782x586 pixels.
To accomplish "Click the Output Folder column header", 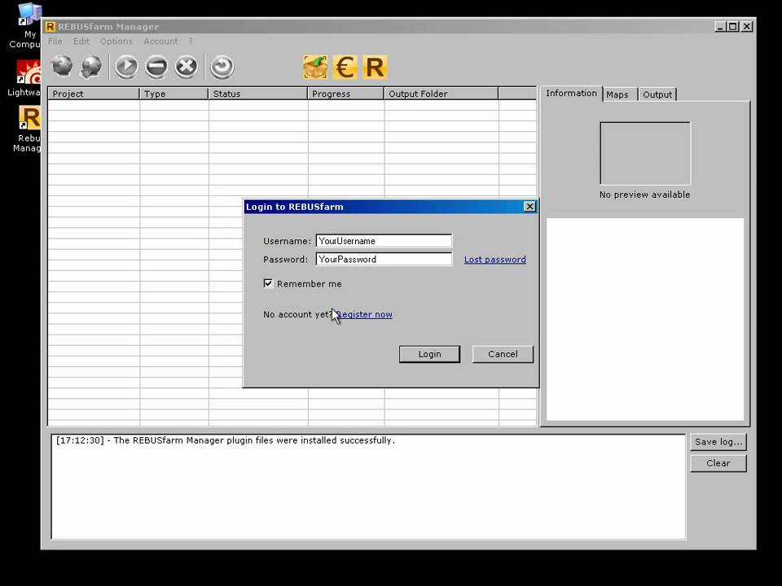I will [x=441, y=94].
